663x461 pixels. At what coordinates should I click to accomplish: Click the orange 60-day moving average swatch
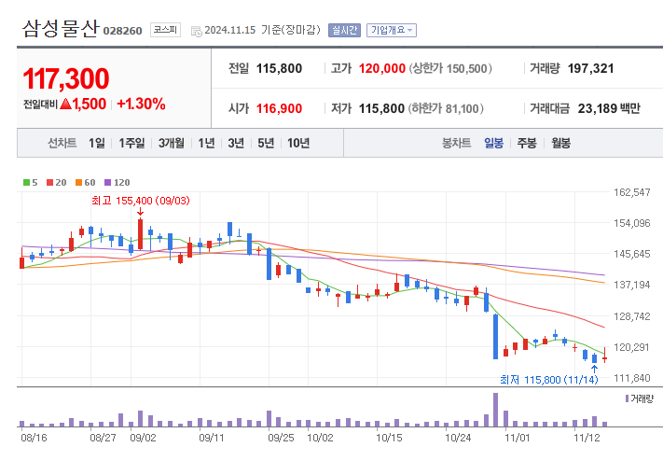coord(78,183)
